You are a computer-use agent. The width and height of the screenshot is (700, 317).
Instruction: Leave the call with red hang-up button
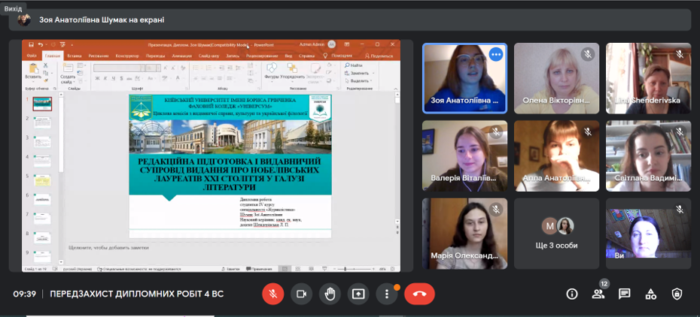419,294
